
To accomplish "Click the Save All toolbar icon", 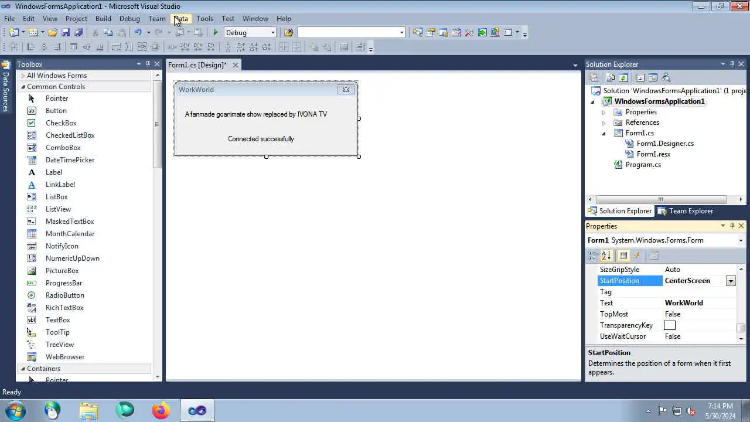I will tap(79, 33).
